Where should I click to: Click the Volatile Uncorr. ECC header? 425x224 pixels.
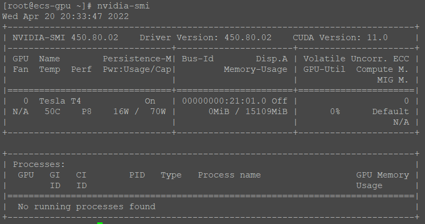356,59
